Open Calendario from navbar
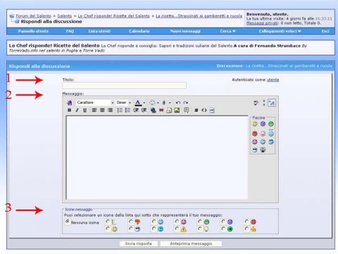 (x=139, y=31)
